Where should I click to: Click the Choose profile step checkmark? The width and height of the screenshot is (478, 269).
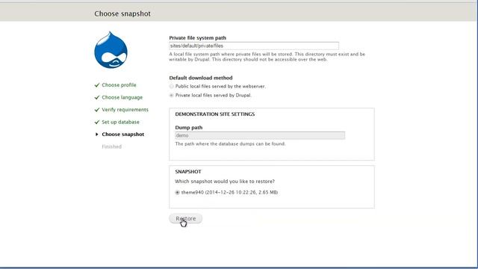click(x=97, y=85)
